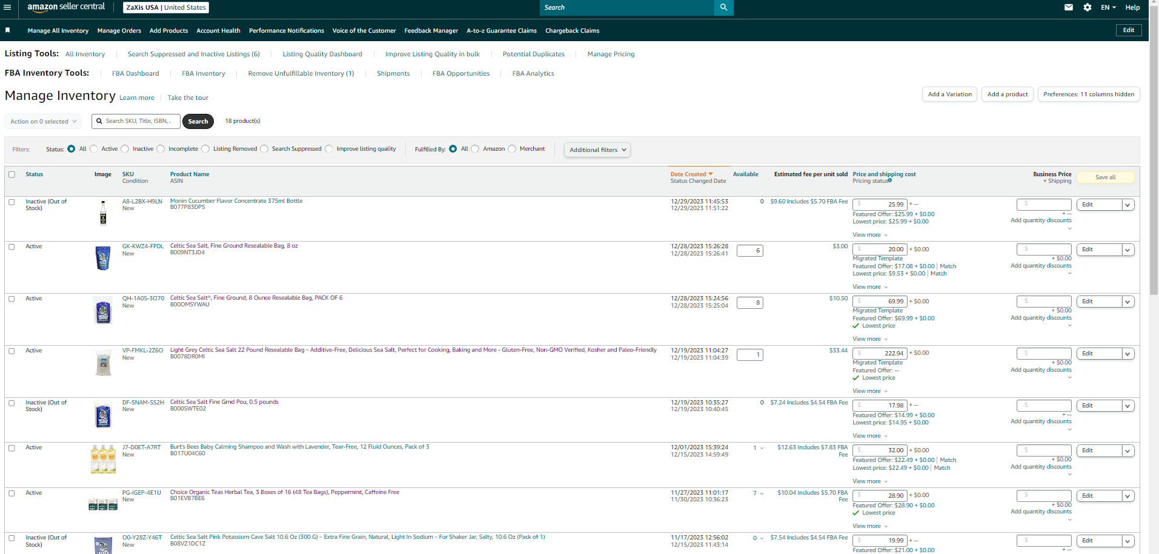Click Edit button for Choice Organic Teas row
Image resolution: width=1159 pixels, height=554 pixels.
tap(1099, 496)
